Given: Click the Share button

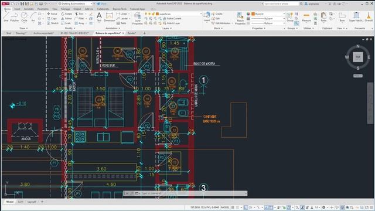Looking at the screenshot, I should tap(101, 4).
